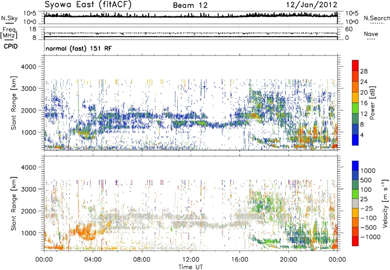Click the 'Slant Range [km]' label of velocity panel
The width and height of the screenshot is (390, 270).
coord(14,203)
